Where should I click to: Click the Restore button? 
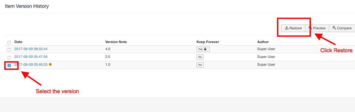click(x=293, y=28)
